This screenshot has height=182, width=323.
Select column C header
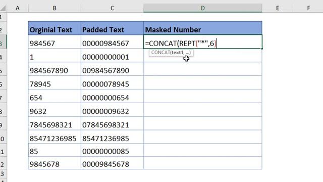(x=112, y=8)
